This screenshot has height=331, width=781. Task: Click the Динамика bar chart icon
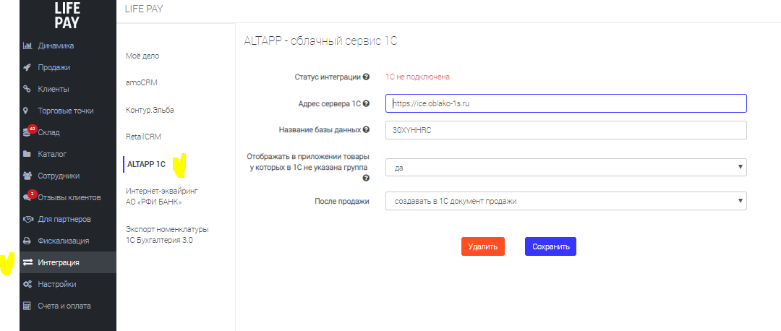coord(28,46)
